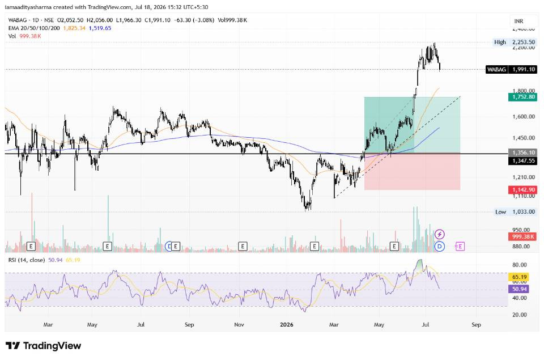
Task: Click the purple 50.94 RSI axis label
Action: [518, 289]
